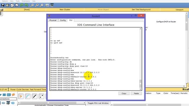Image resolution: width=189 pixels, height=106 pixels.
Task: Click the Zoom Out magnifier icon
Action: [41, 5]
